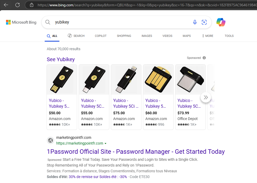Screen dimensions: 257x183
Task: Open Copilot via colorful logo
Action: coord(221,22)
